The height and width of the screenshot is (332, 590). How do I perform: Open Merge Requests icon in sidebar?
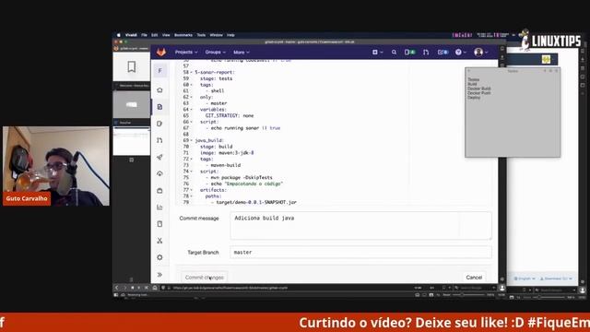click(159, 140)
